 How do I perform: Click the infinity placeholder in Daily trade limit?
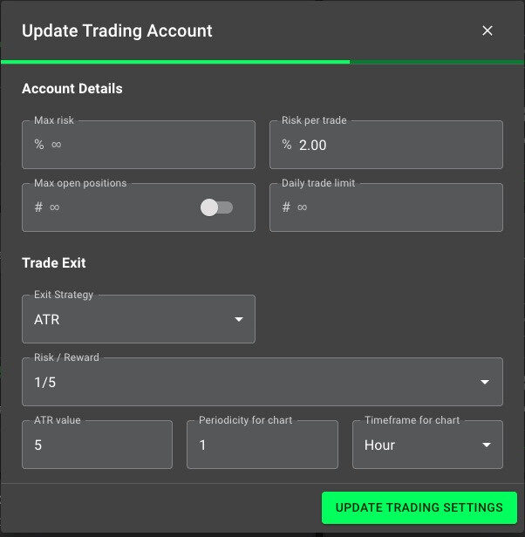(x=302, y=207)
